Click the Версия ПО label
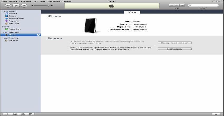Image resolution: width=224 pixels, height=116 pixels. click(124, 27)
